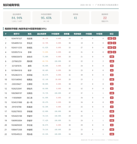Click the 1,263 / 1,487 subtext

(x=17, y=21)
